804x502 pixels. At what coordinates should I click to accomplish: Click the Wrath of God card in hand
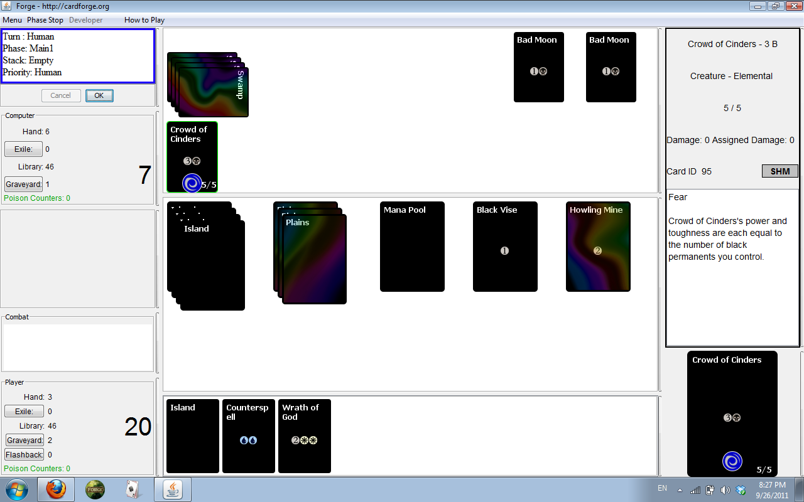pos(304,435)
